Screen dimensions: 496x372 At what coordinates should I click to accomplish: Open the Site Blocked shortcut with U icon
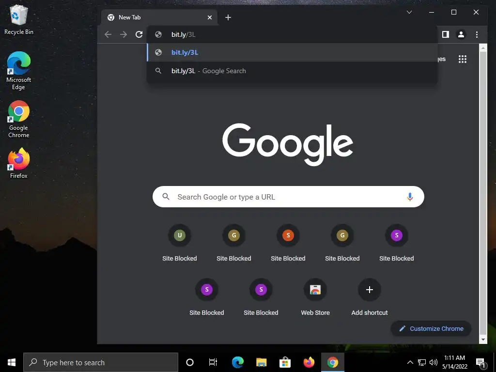click(180, 243)
